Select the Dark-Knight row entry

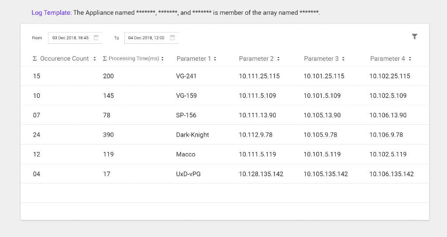tap(193, 135)
